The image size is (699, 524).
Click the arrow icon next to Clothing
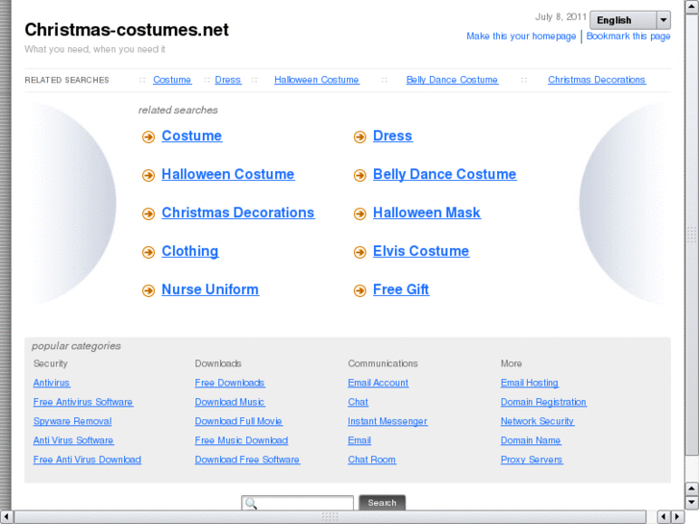pyautogui.click(x=148, y=252)
